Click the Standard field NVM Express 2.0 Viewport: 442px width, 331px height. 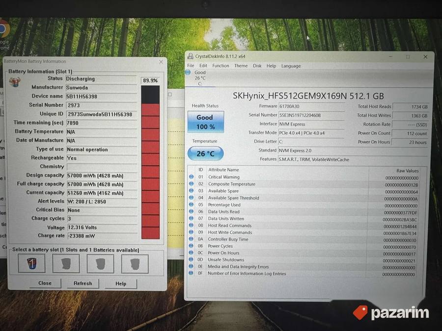(x=353, y=151)
